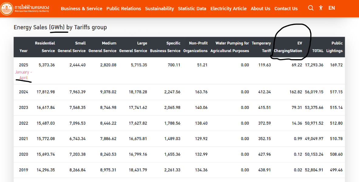The image size is (359, 182).
Task: Click public lightings value 499.46
Action: (x=336, y=170)
